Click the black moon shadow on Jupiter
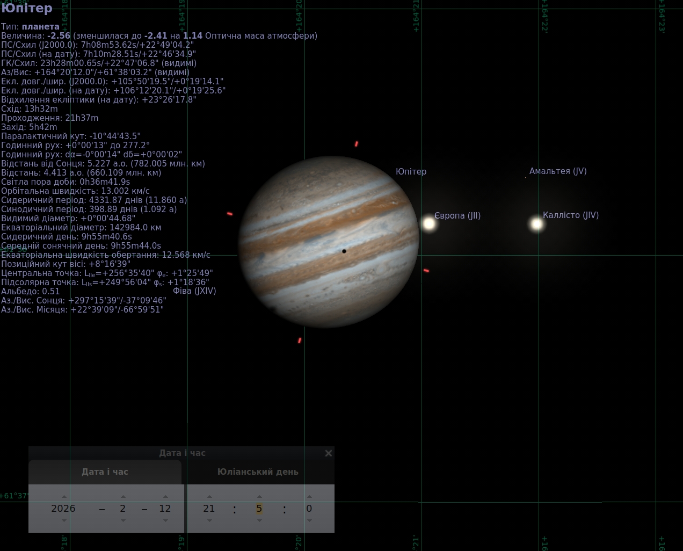This screenshot has height=551, width=683. click(344, 251)
